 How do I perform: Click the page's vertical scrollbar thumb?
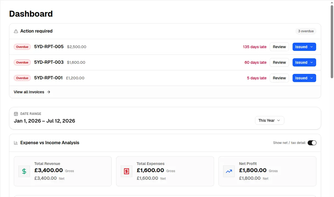[x=332, y=42]
